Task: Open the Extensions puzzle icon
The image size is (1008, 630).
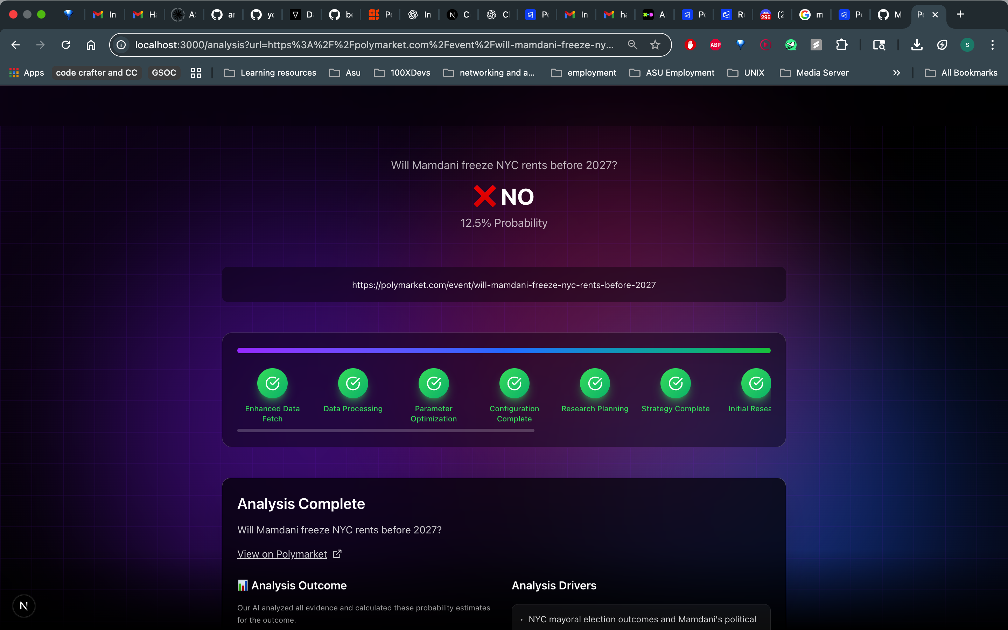Action: tap(841, 44)
